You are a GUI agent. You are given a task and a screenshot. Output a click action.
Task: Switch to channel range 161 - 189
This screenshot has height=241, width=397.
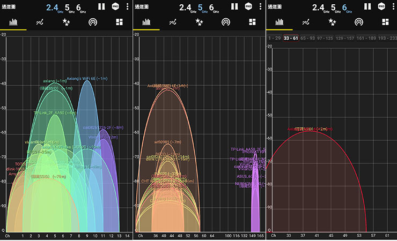366,38
